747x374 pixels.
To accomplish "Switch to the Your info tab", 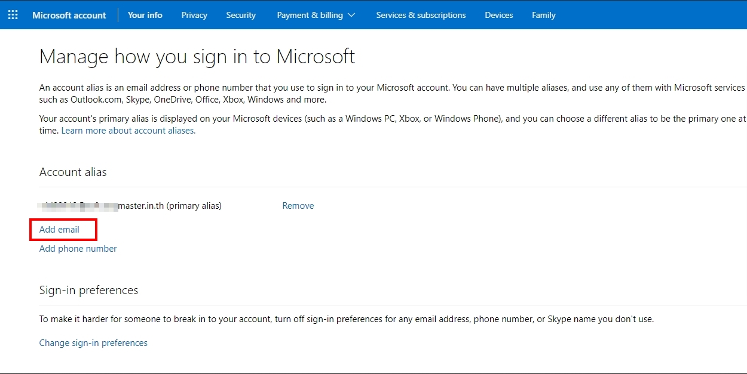I will (145, 15).
